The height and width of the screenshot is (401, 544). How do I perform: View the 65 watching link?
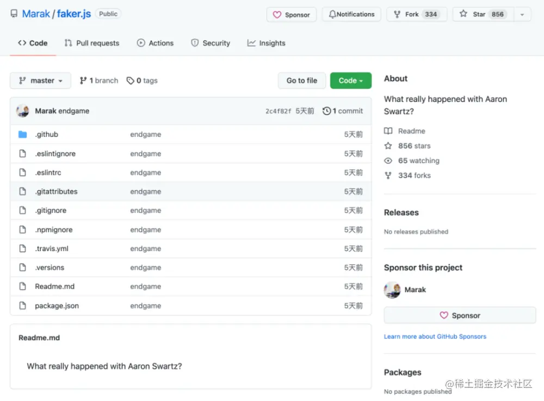pyautogui.click(x=419, y=161)
